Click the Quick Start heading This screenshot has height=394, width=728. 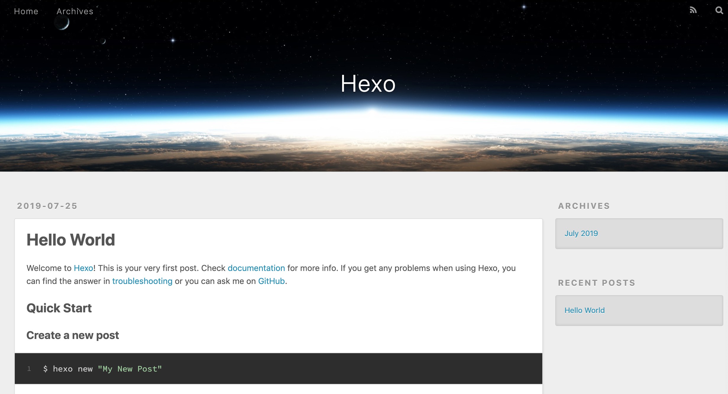(x=59, y=308)
